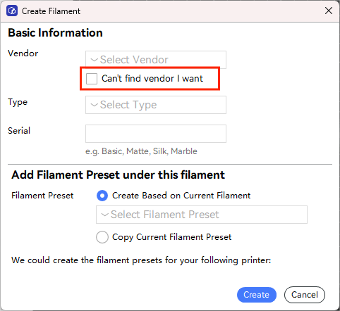Click the Bambu Studio app icon in title bar
This screenshot has height=311, width=340.
[x=12, y=11]
